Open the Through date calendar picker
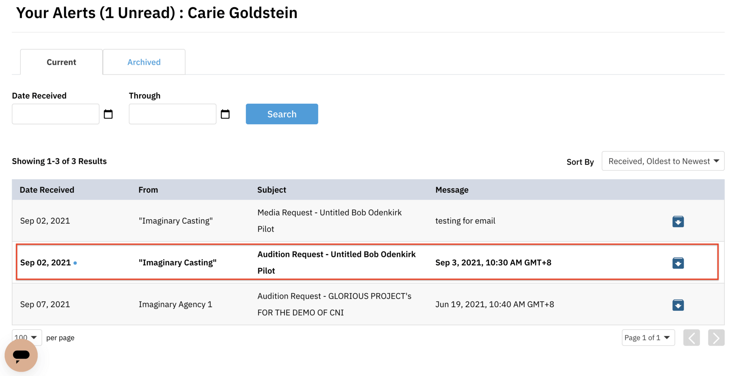The width and height of the screenshot is (734, 376). (225, 114)
